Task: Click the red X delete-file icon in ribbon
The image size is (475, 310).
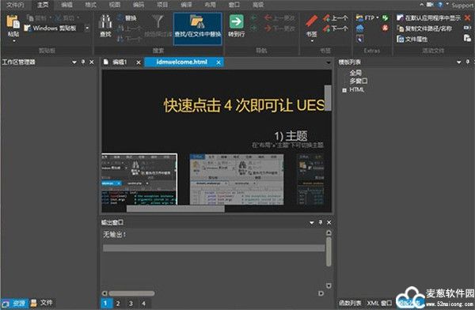Action: point(467,18)
